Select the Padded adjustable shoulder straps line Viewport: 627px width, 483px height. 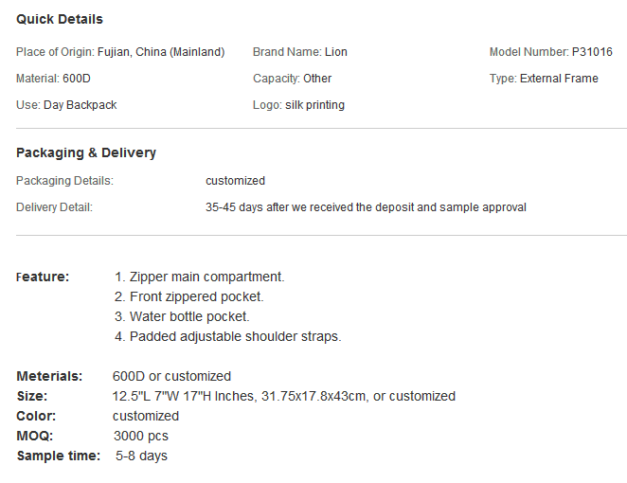(x=228, y=336)
